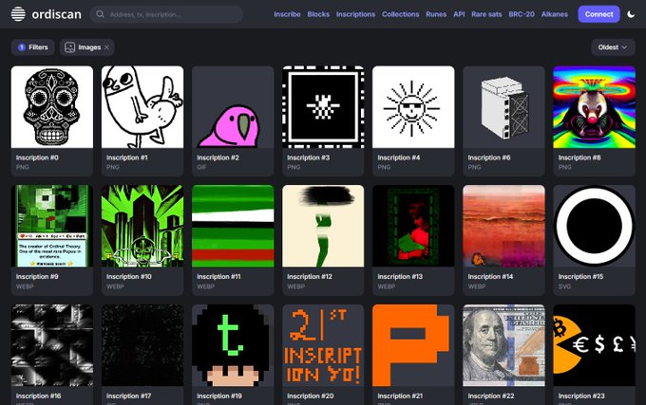Click the SVG type under Inscription #15
Image resolution: width=646 pixels, height=405 pixels.
tap(564, 286)
